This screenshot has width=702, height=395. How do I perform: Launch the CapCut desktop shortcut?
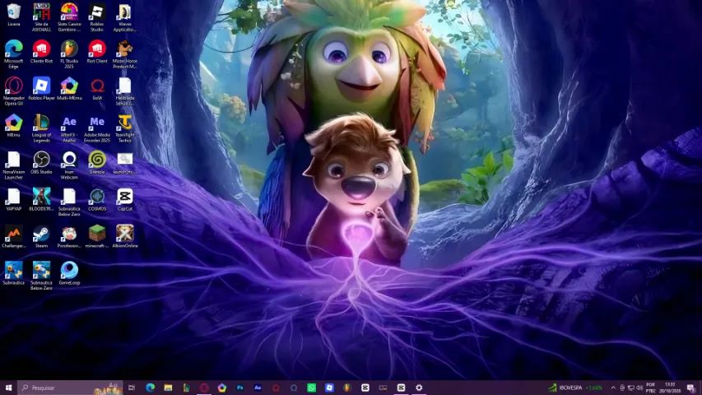(x=125, y=200)
